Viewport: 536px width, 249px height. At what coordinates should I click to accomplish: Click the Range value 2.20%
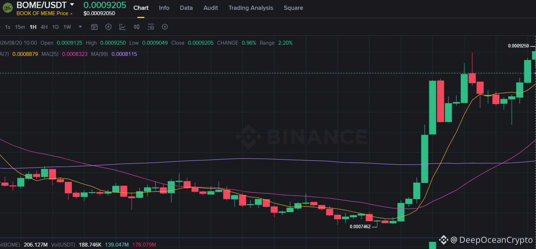(x=285, y=43)
